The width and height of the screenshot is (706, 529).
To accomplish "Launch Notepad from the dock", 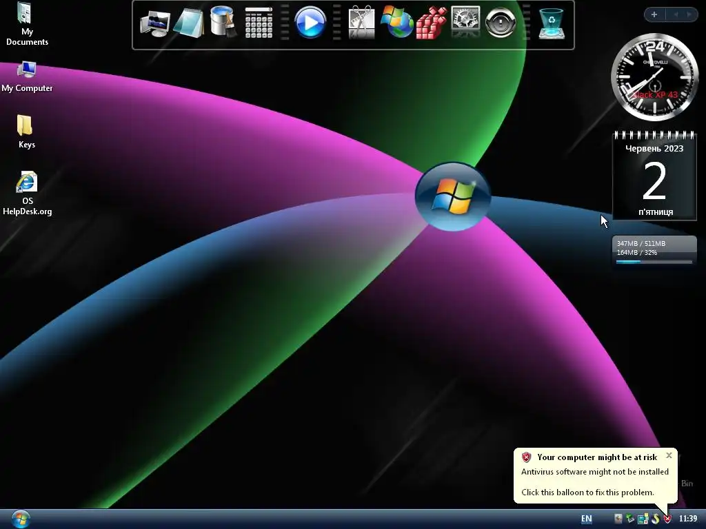I will 189,23.
